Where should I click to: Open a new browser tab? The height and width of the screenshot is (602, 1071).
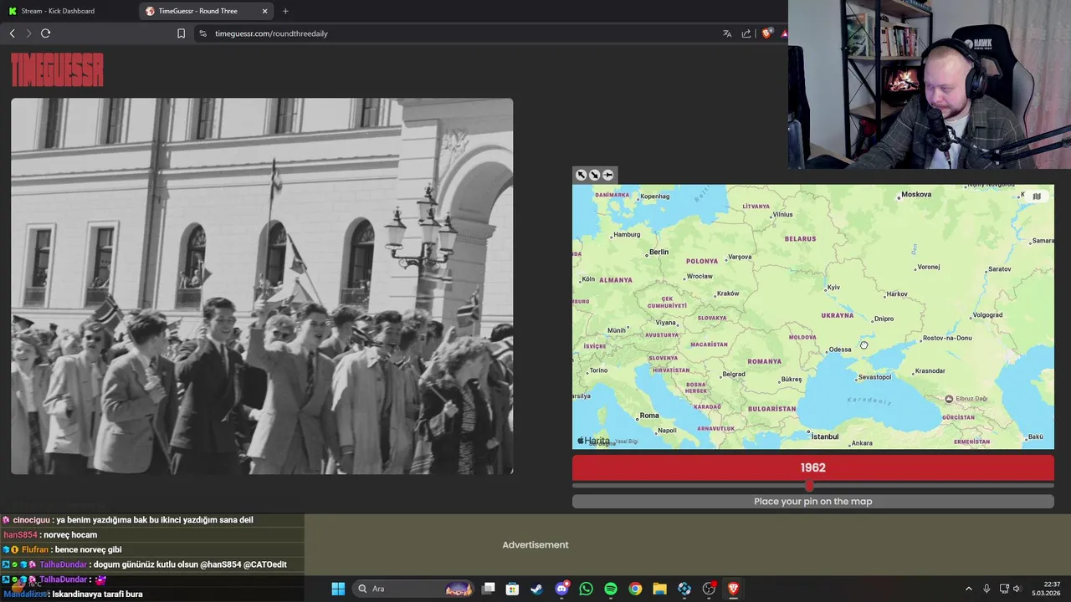coord(285,11)
